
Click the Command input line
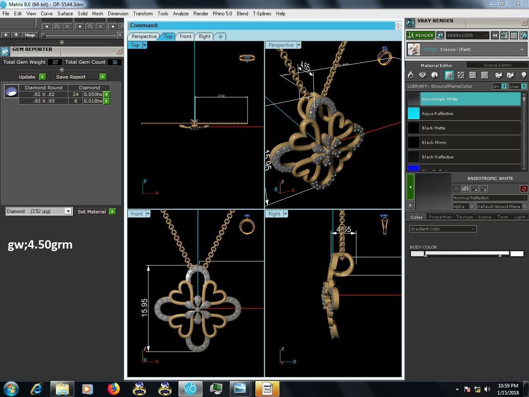[262, 26]
